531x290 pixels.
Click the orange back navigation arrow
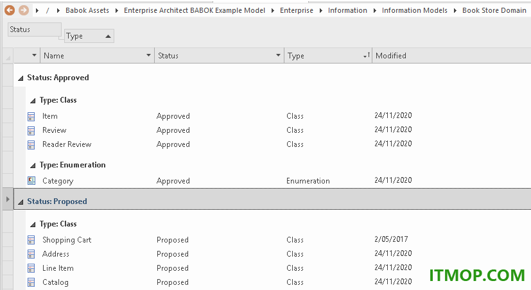(10, 10)
